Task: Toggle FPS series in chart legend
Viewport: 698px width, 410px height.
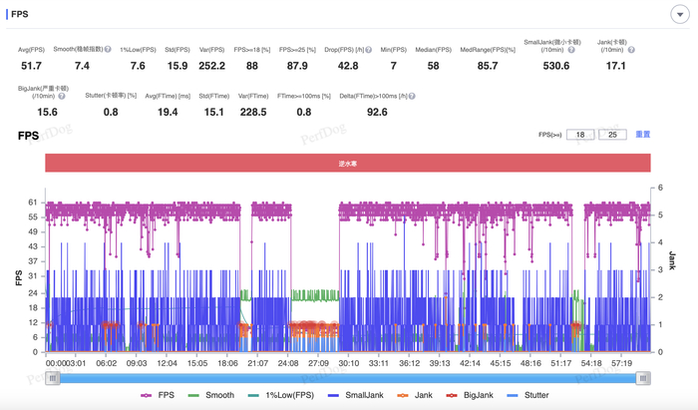Action: click(158, 395)
